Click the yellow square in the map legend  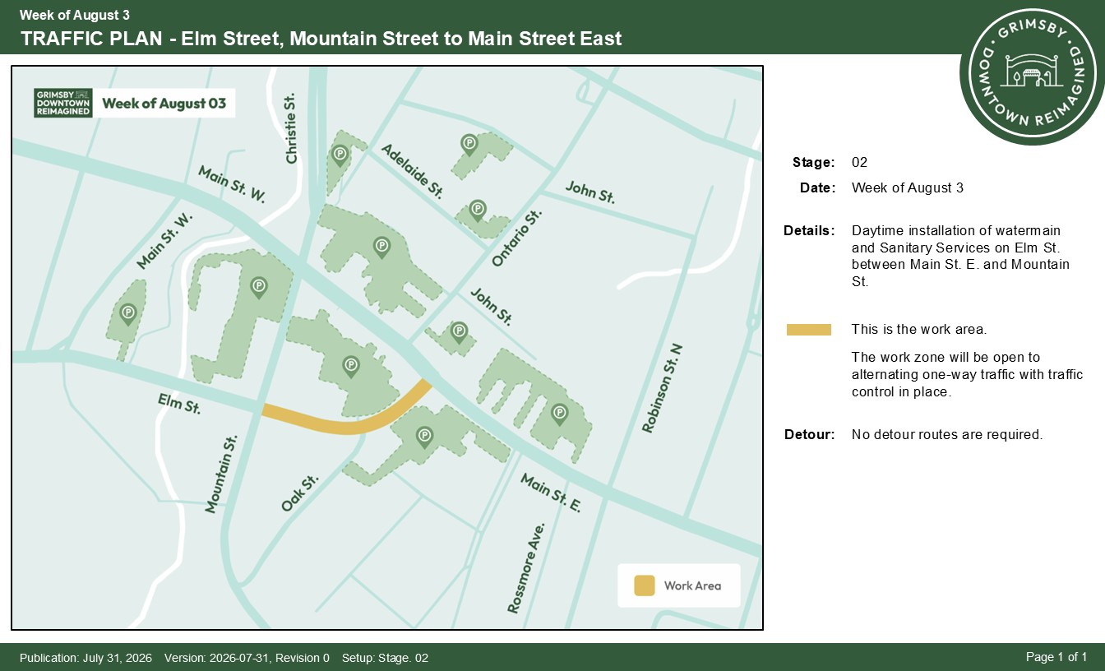(644, 585)
